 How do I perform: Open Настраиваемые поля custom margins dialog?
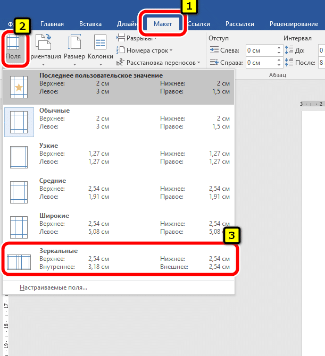[x=53, y=287]
